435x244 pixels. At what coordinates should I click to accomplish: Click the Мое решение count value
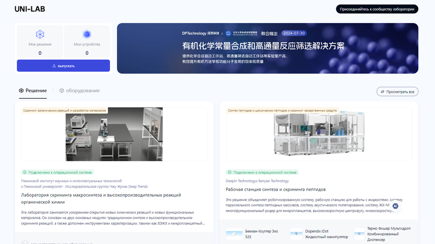(40, 53)
